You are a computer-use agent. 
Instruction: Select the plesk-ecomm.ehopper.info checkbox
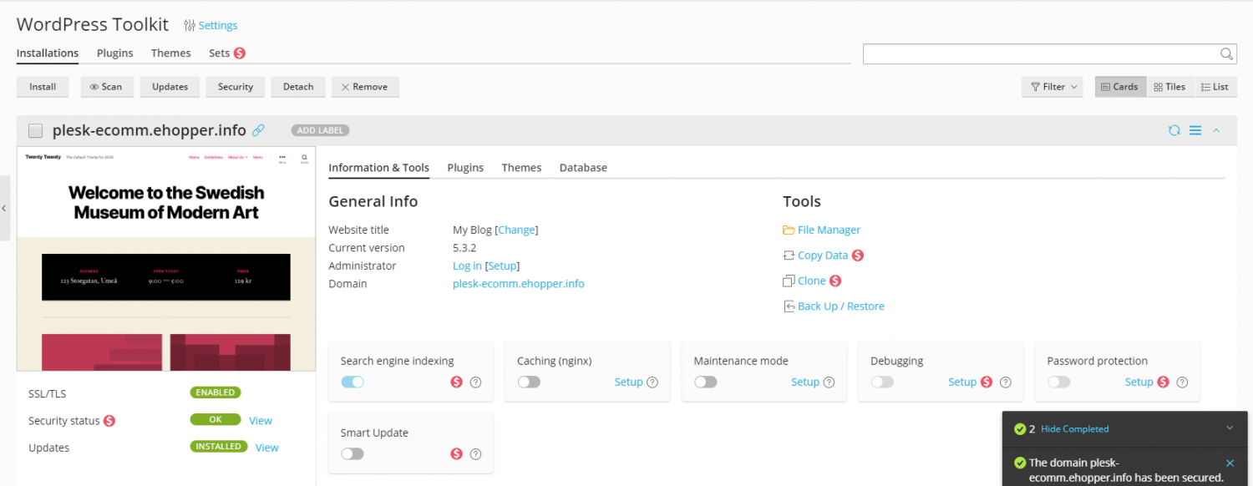[35, 130]
